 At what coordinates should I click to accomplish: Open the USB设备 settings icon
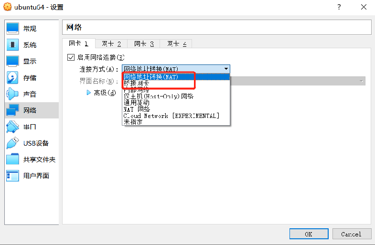[x=12, y=143]
